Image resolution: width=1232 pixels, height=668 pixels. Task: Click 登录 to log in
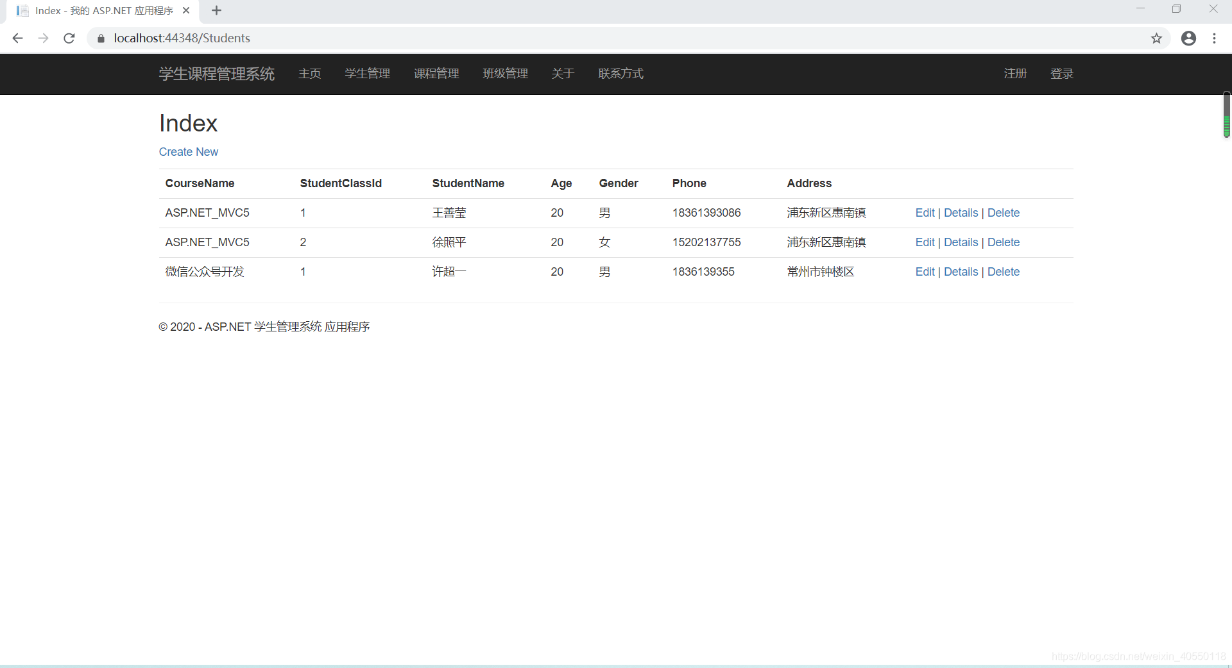[x=1062, y=74]
